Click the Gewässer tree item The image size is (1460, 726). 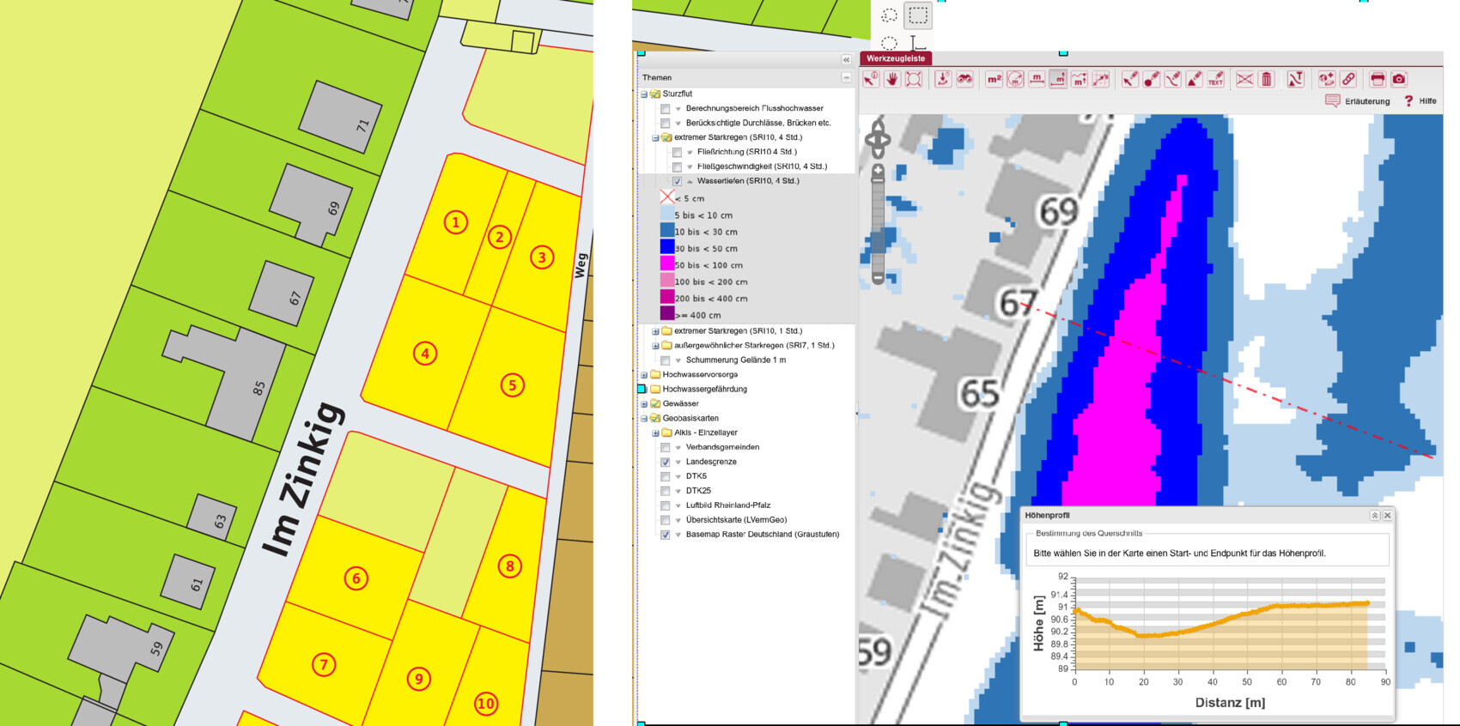tap(680, 404)
